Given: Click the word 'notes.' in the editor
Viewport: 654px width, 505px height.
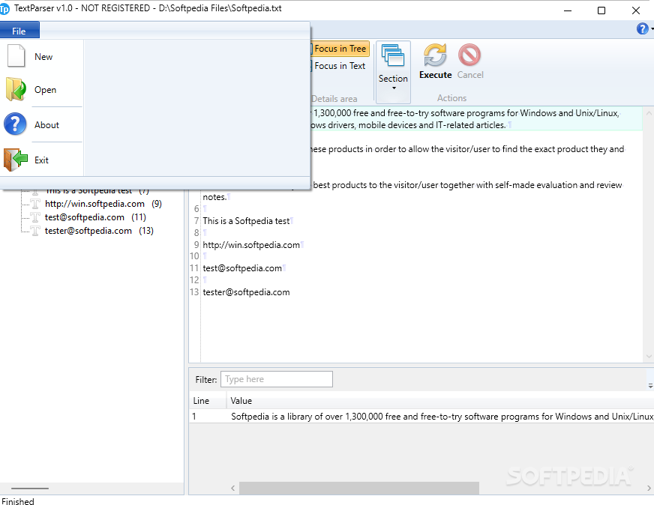Looking at the screenshot, I should click(214, 197).
